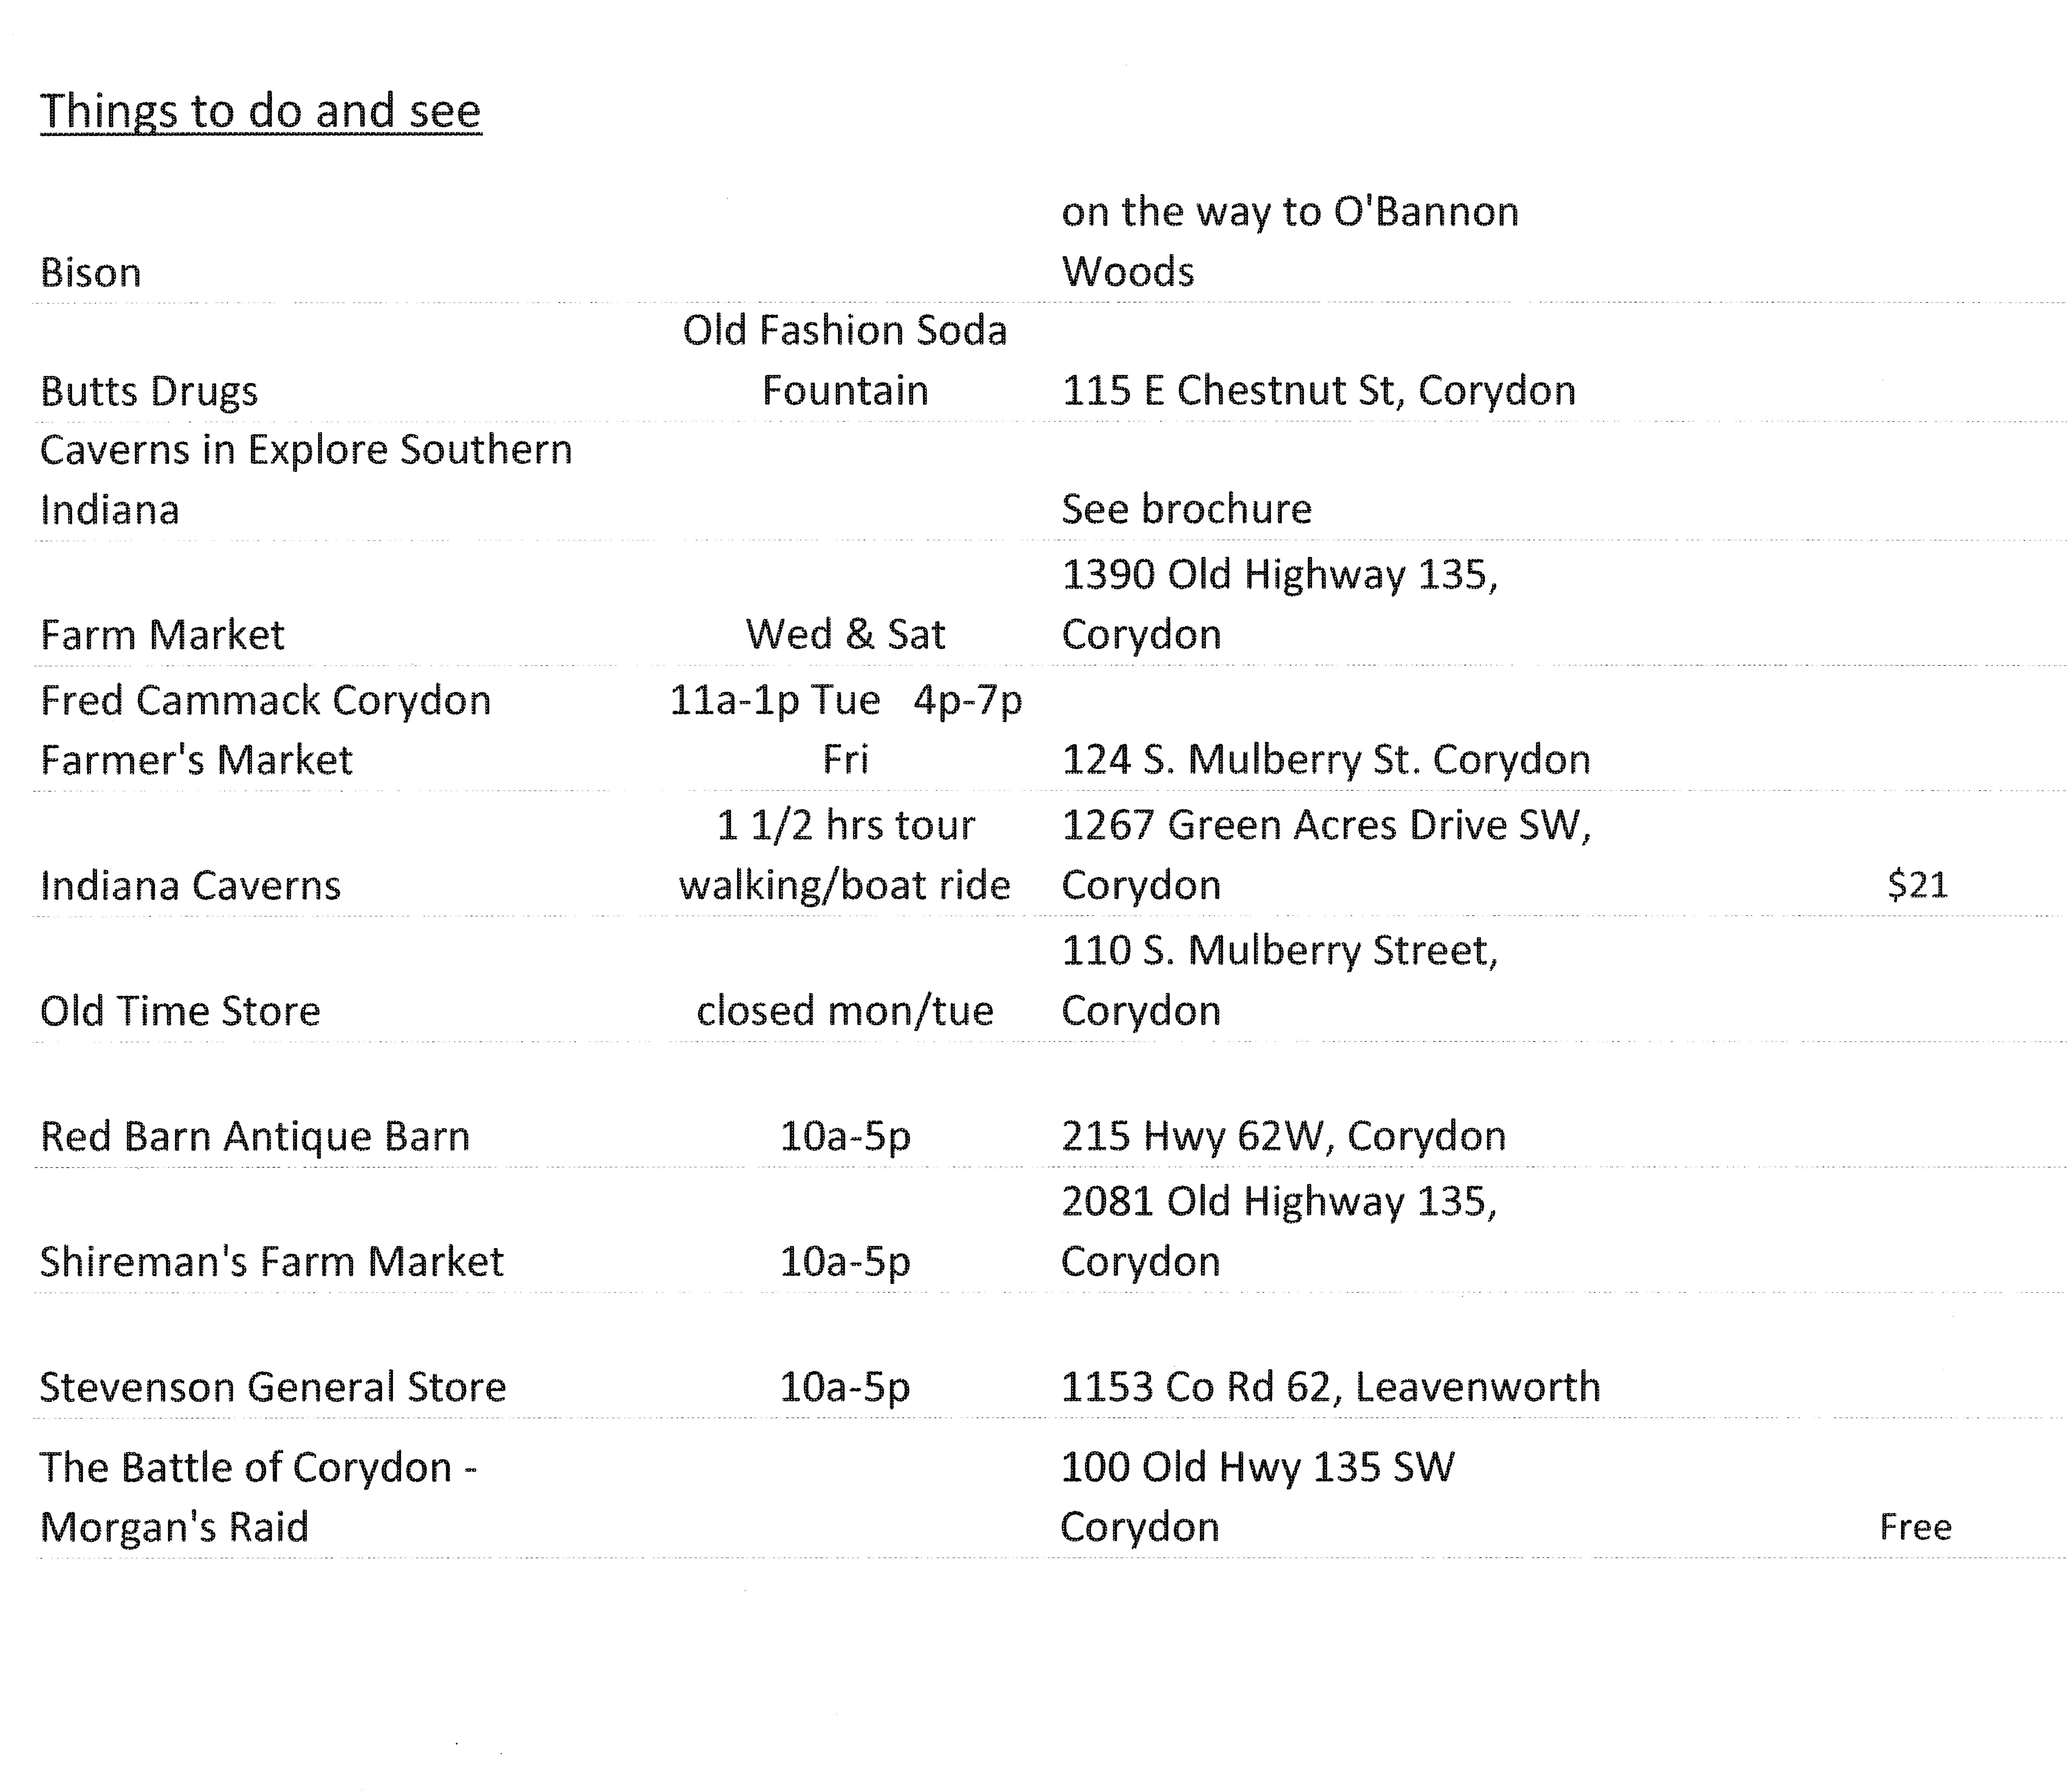This screenshot has width=2067, height=1792.
Task: Select the '115 E Chestnut St, Corydon' address
Action: coord(1319,391)
